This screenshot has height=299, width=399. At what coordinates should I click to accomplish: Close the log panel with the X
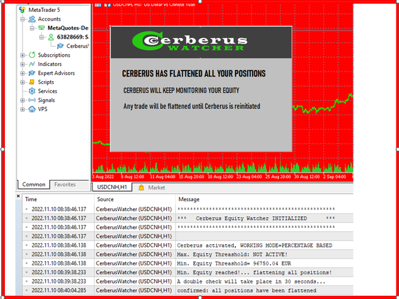(18, 196)
